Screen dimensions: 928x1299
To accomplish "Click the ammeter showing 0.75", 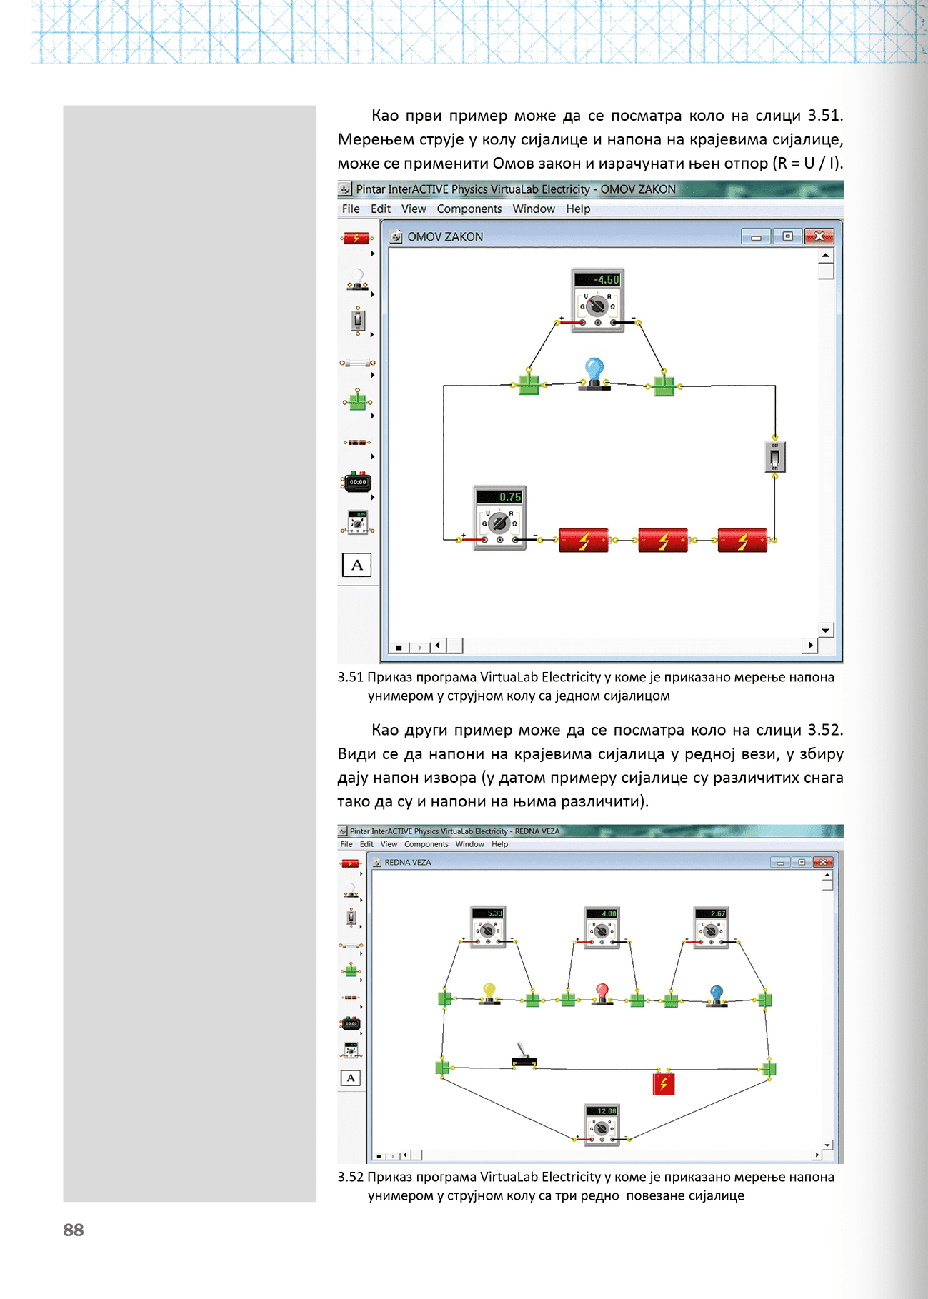I will coord(500,518).
